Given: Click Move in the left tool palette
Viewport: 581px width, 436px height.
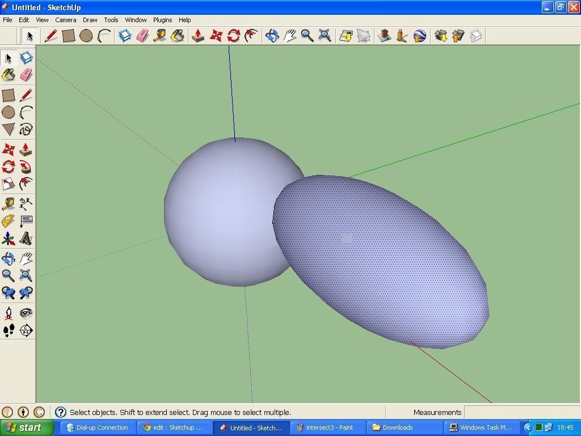Looking at the screenshot, I should click(8, 149).
